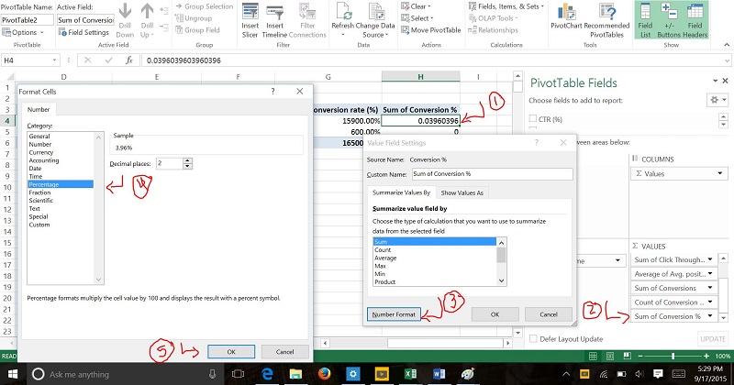This screenshot has width=734, height=385.
Task: Click the zoom in plus button
Action: 707,356
